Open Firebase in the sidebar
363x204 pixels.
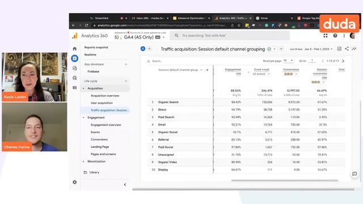pyautogui.click(x=93, y=72)
